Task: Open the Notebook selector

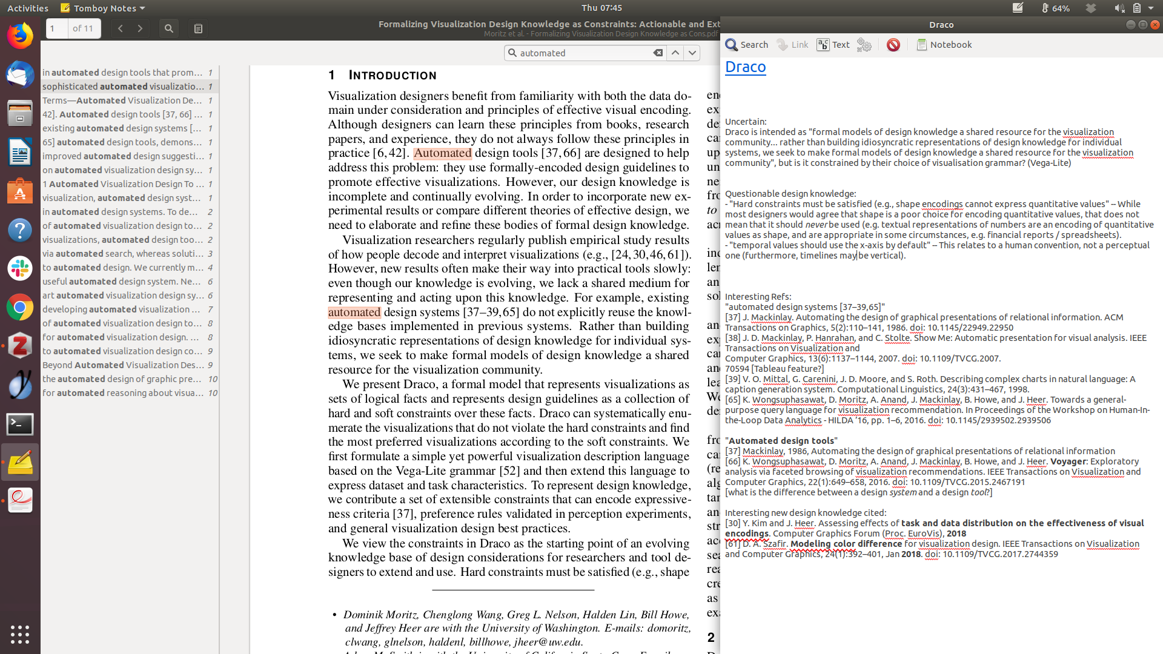Action: (944, 45)
